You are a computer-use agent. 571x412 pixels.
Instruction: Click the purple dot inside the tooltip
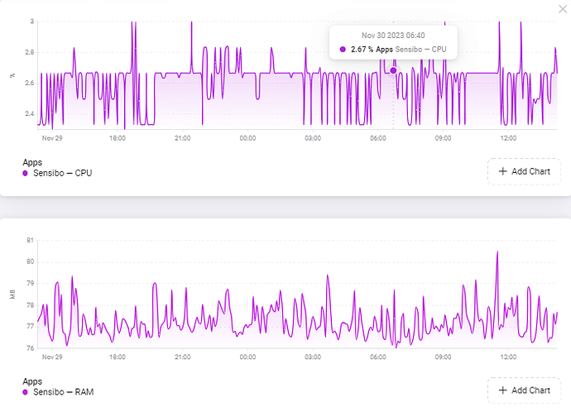[343, 49]
